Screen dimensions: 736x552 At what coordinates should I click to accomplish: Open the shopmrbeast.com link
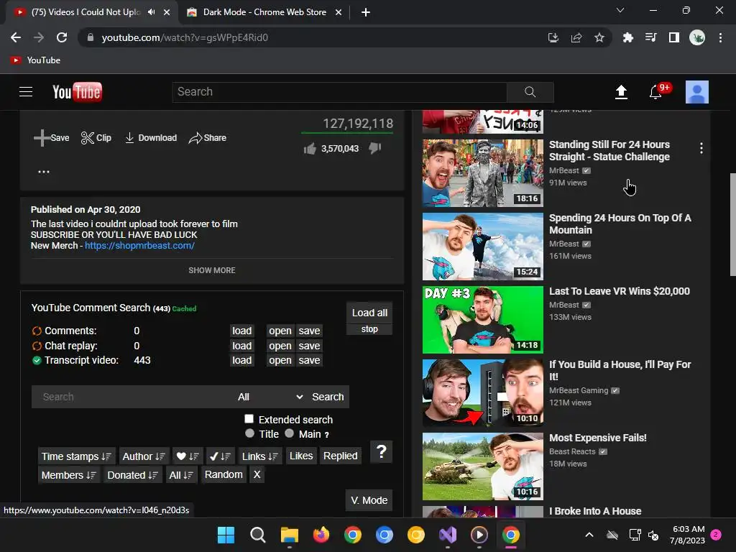139,246
